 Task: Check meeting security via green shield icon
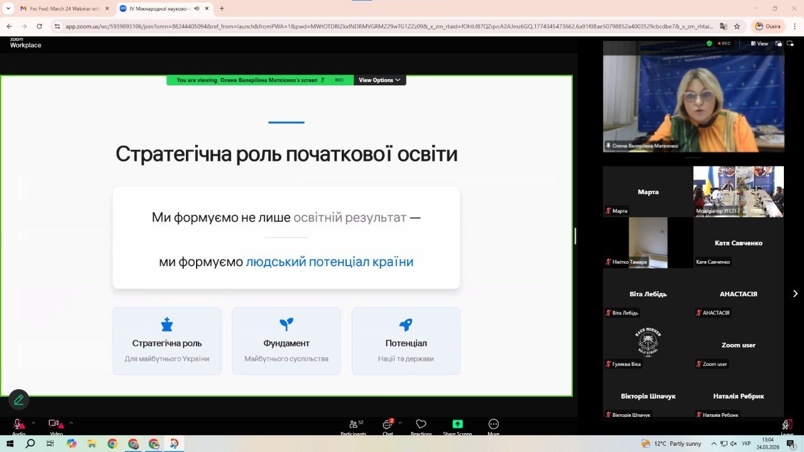(709, 44)
